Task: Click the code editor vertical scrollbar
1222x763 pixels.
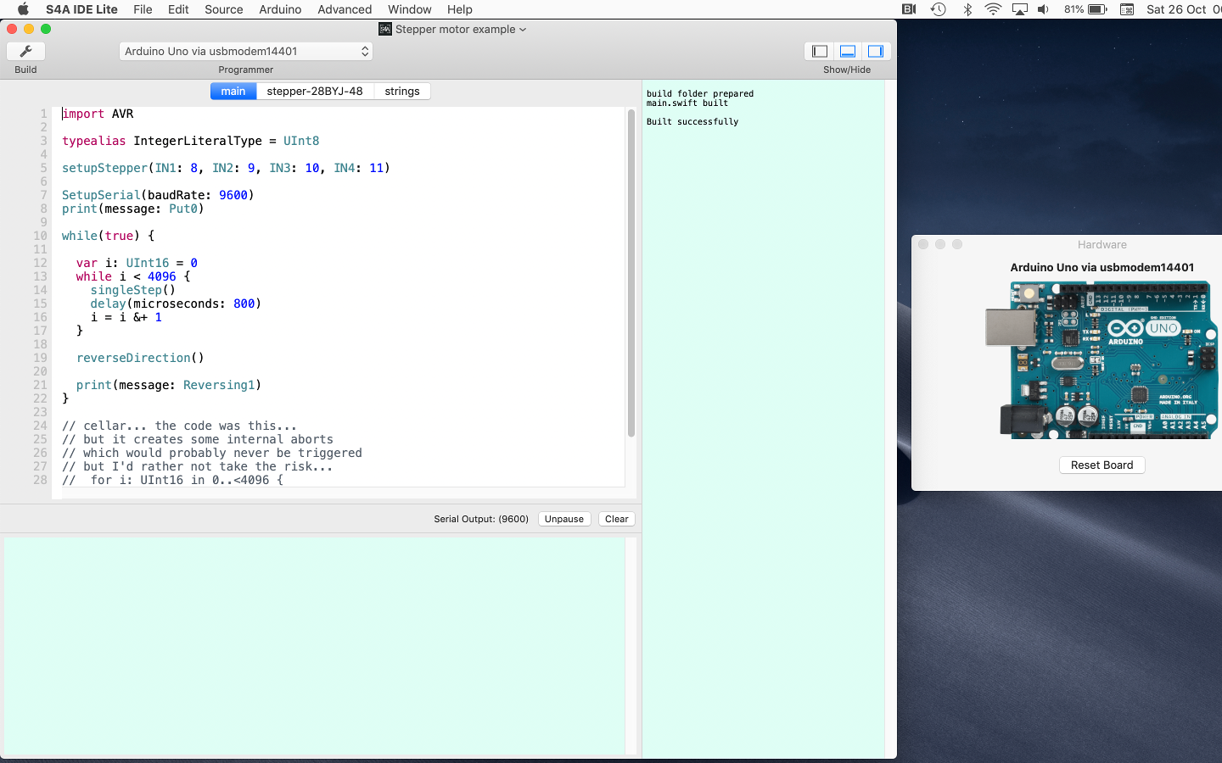Action: (631, 273)
